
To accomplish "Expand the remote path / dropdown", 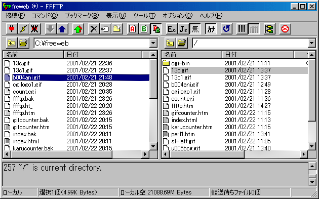I will pyautogui.click(x=312, y=43).
